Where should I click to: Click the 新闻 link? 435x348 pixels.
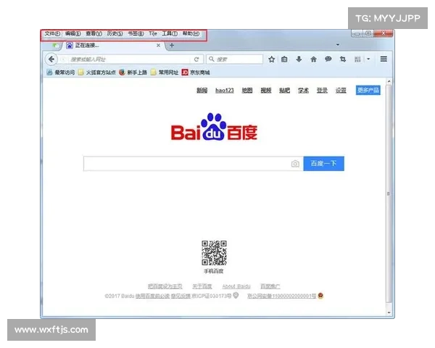[x=202, y=91]
